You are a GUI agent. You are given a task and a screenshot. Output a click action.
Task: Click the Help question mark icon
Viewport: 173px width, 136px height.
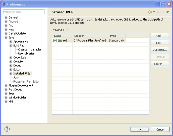[7, 129]
